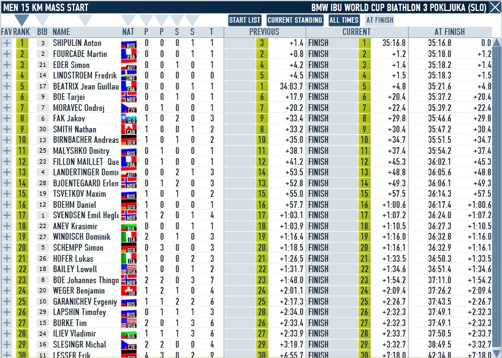Add MALYSHKO Dmitry to favorites with plus icon
The width and height of the screenshot is (502, 358).
[x=6, y=151]
